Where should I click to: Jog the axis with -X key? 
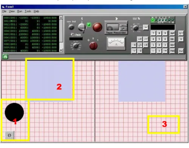134,45
